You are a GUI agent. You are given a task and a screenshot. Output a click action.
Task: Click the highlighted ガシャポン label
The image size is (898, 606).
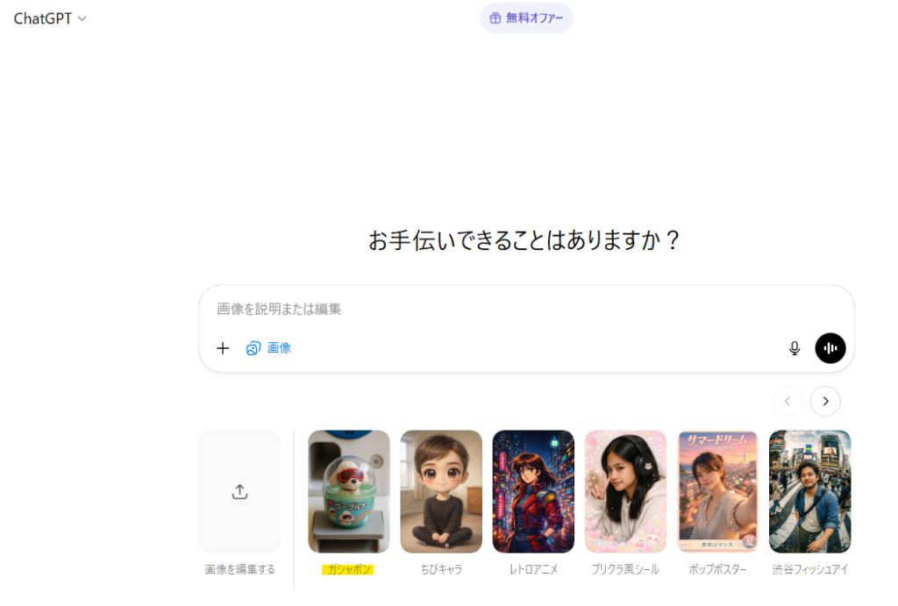pyautogui.click(x=347, y=569)
